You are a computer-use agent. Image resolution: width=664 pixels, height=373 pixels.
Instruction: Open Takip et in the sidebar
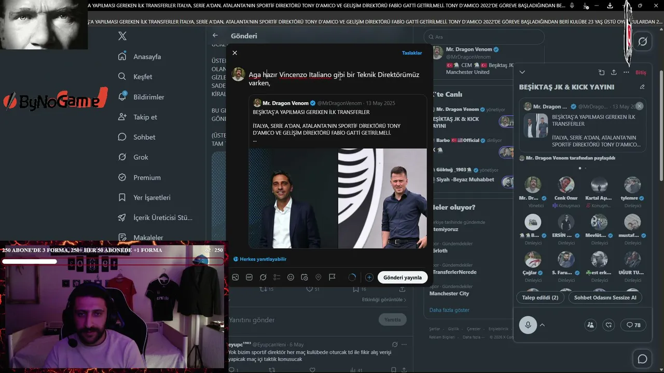click(137, 117)
